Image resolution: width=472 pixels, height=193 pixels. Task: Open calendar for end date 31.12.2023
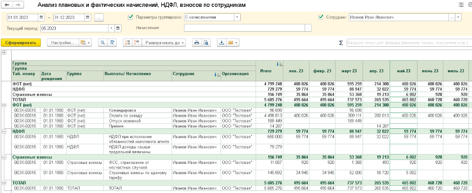click(88, 18)
